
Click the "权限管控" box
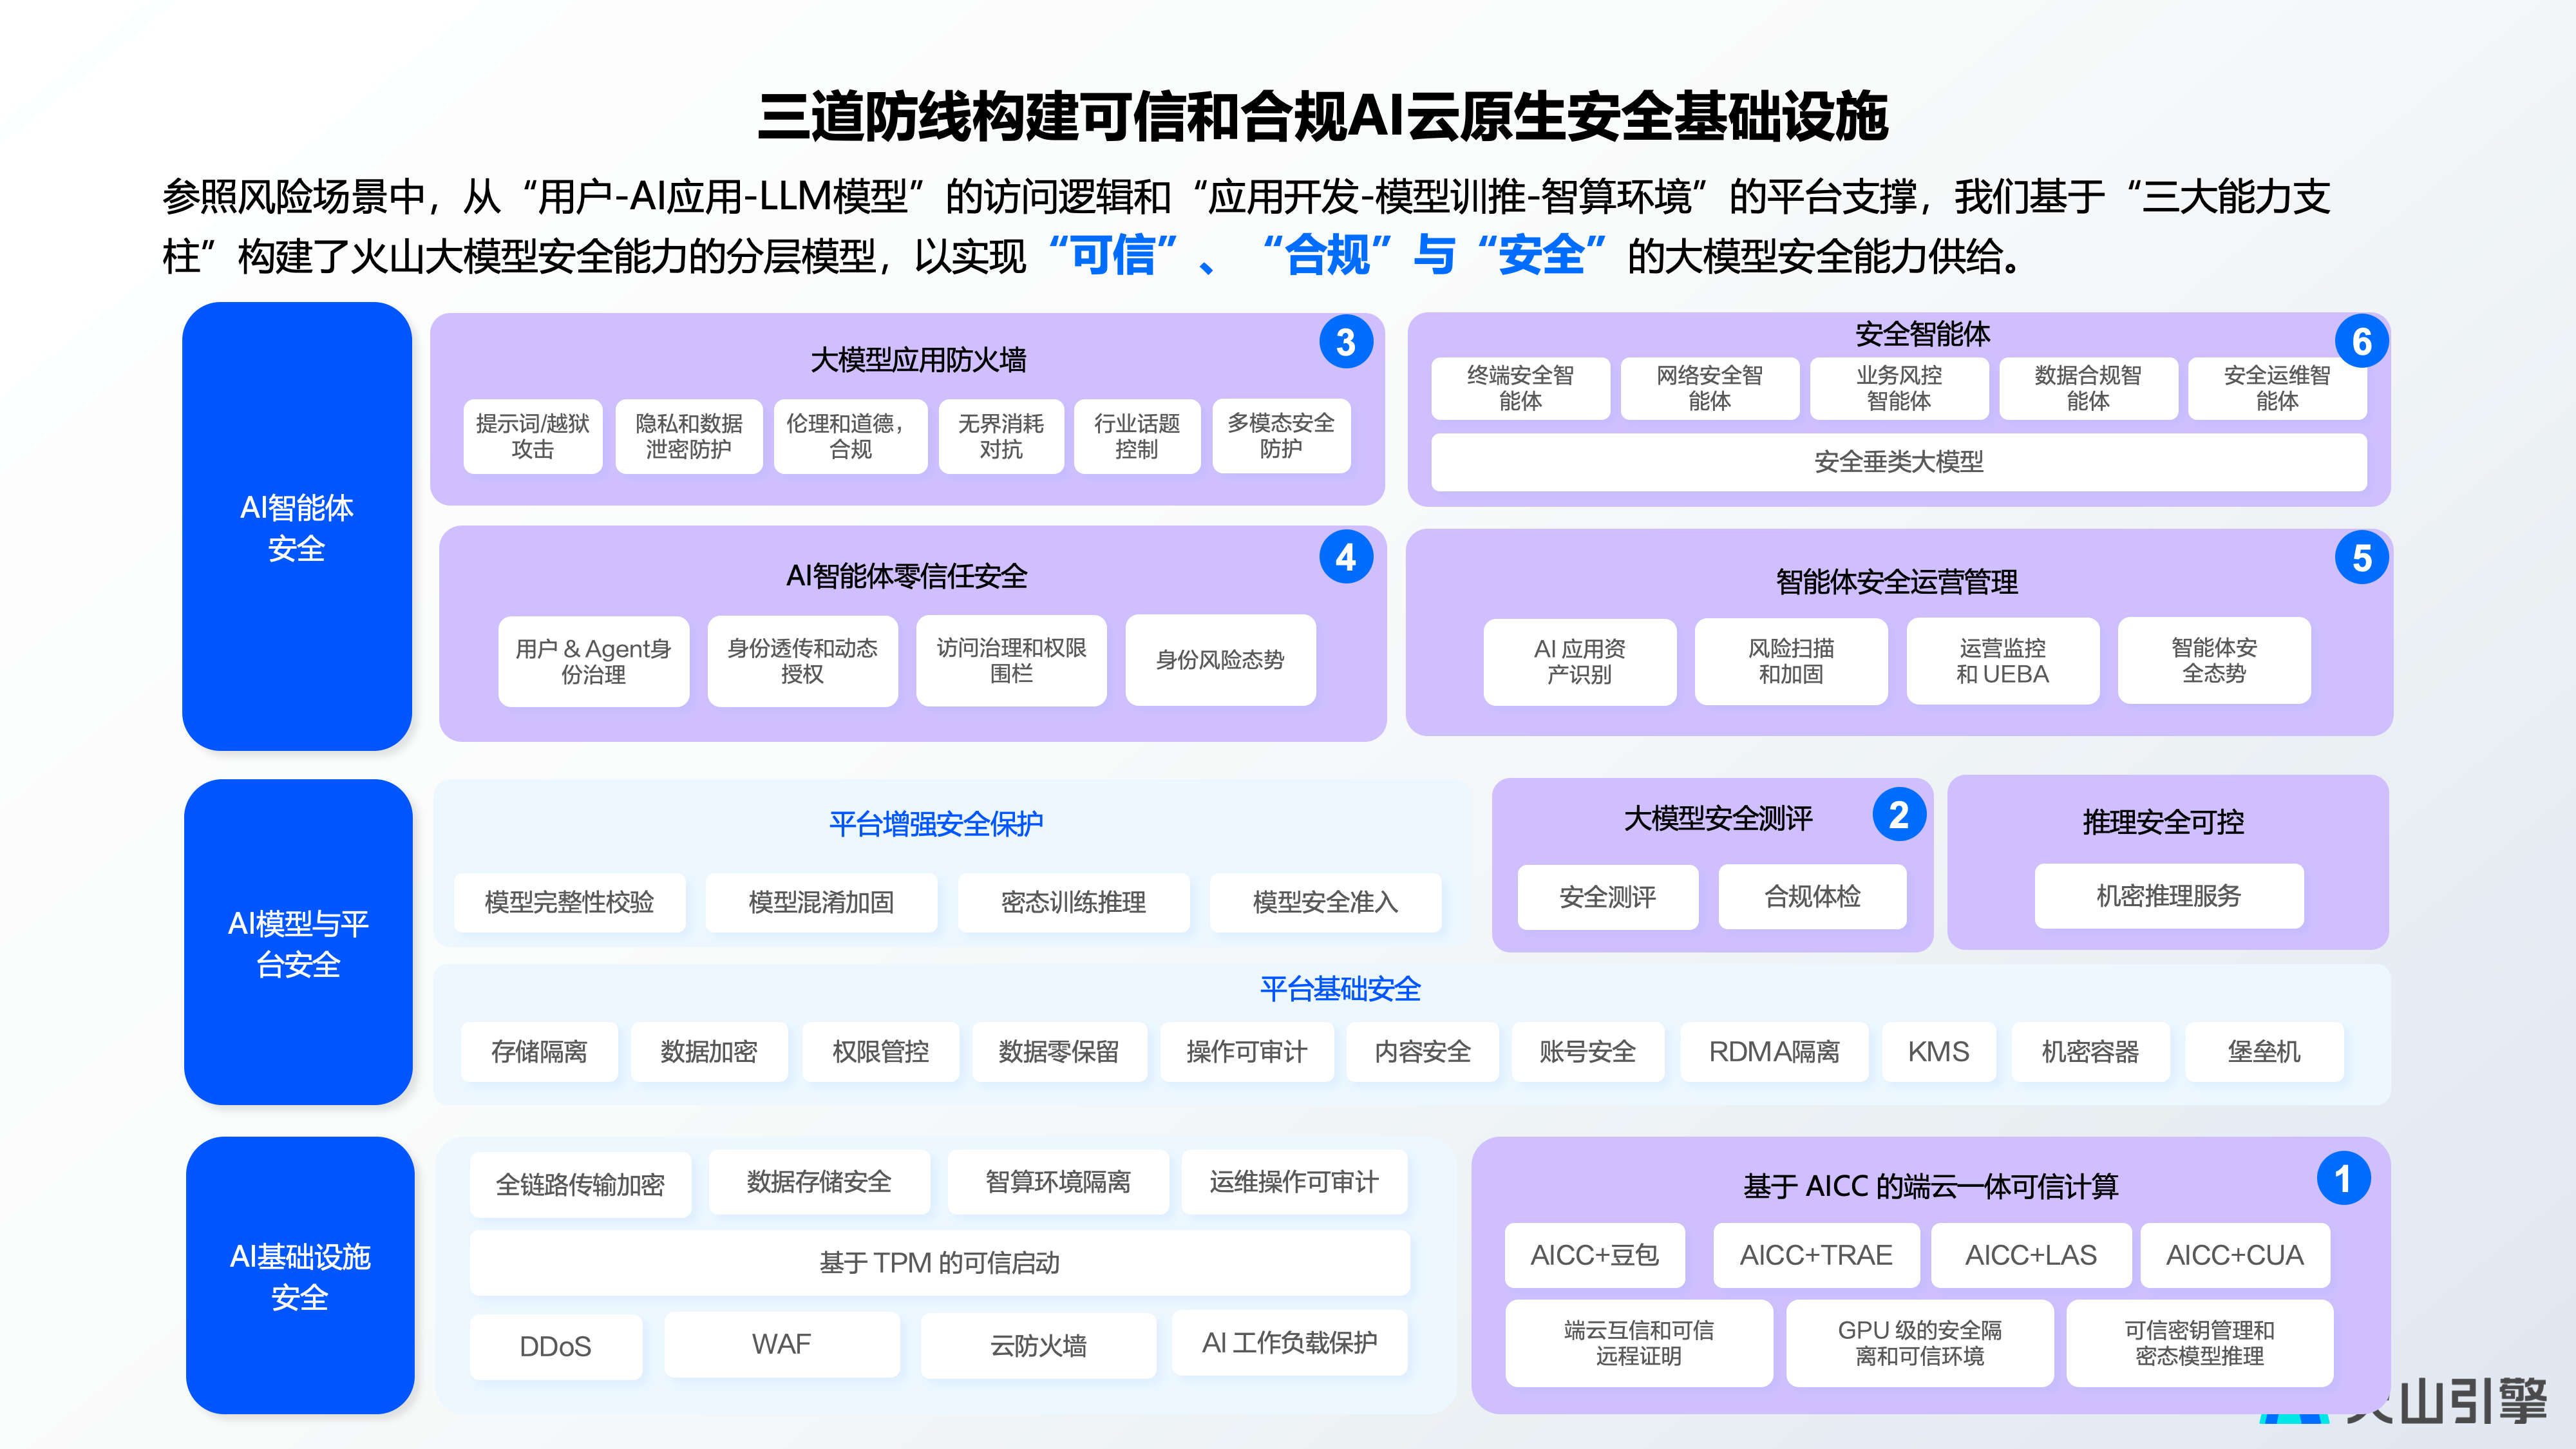click(x=881, y=1052)
